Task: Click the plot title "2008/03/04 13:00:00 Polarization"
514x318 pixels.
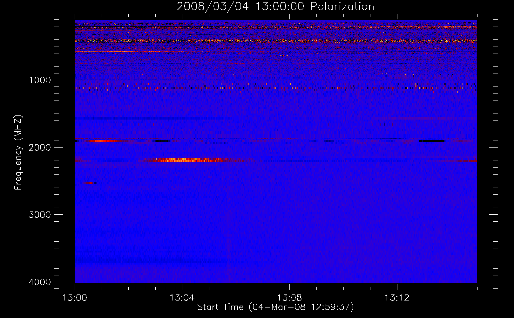Action: coord(275,6)
